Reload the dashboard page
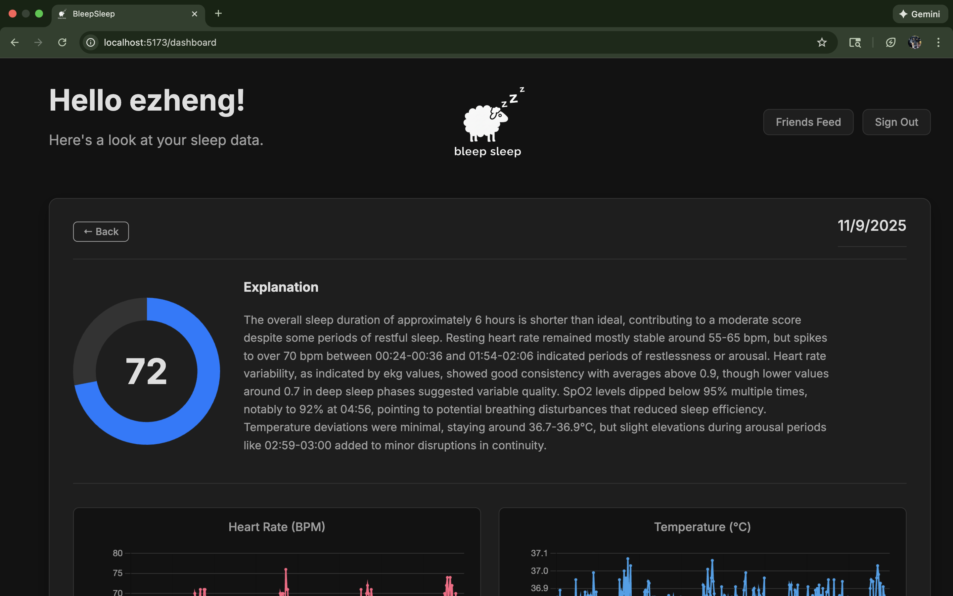Viewport: 953px width, 596px height. point(62,42)
